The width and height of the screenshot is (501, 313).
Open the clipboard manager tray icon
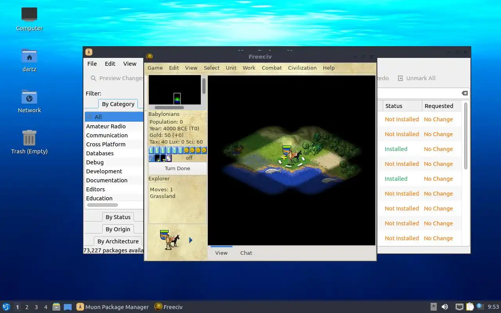point(470,307)
